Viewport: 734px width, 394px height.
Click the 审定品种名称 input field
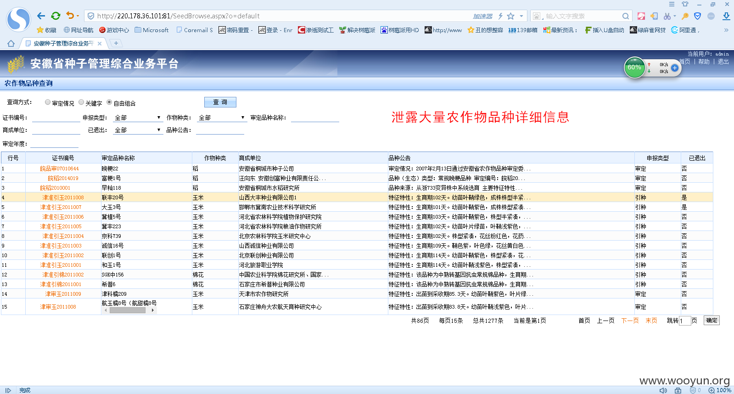[315, 118]
